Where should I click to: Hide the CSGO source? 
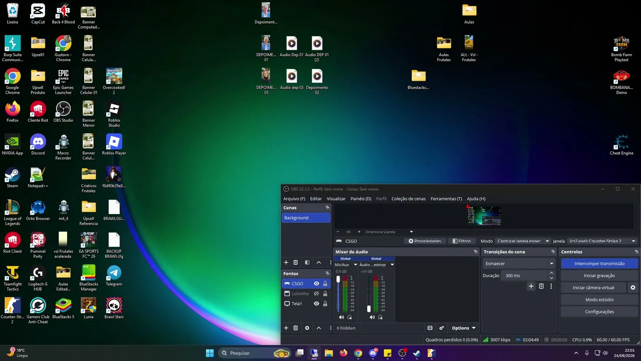316,283
